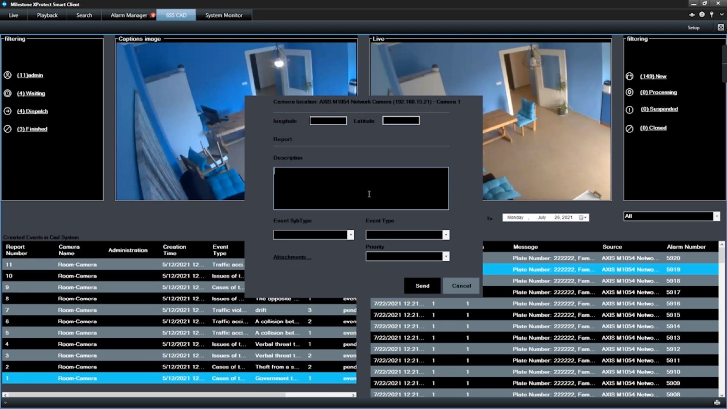This screenshot has height=409, width=727.
Task: Select the 6SS CAD tab
Action: 176,15
